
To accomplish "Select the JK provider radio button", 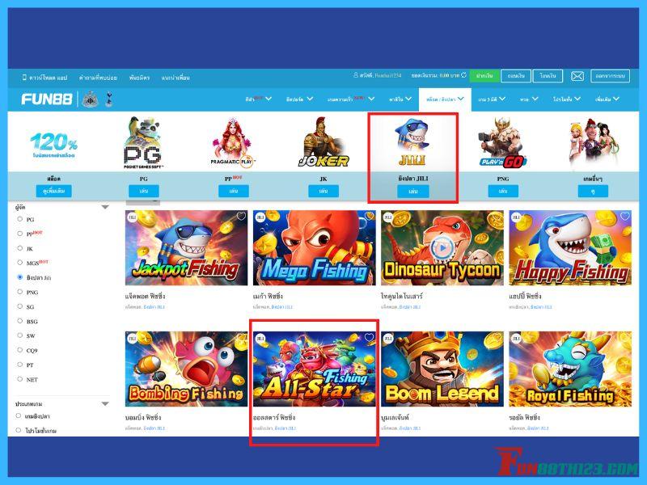I will click(x=19, y=248).
